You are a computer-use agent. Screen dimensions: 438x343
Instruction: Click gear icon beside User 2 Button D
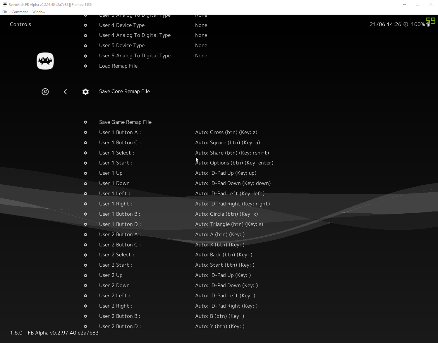click(x=85, y=327)
